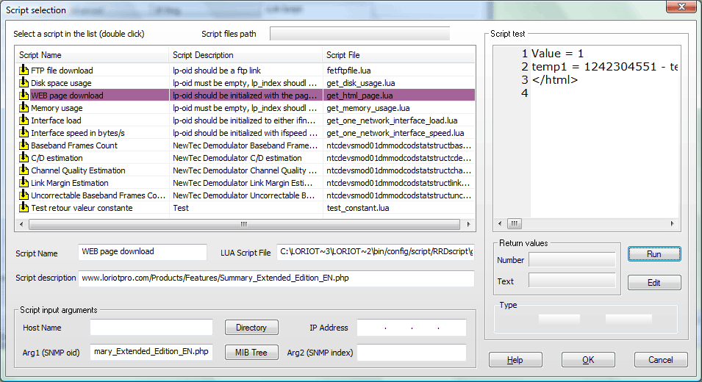
Task: Click the 'temp1 = 1242304551' output line
Action: (604, 67)
